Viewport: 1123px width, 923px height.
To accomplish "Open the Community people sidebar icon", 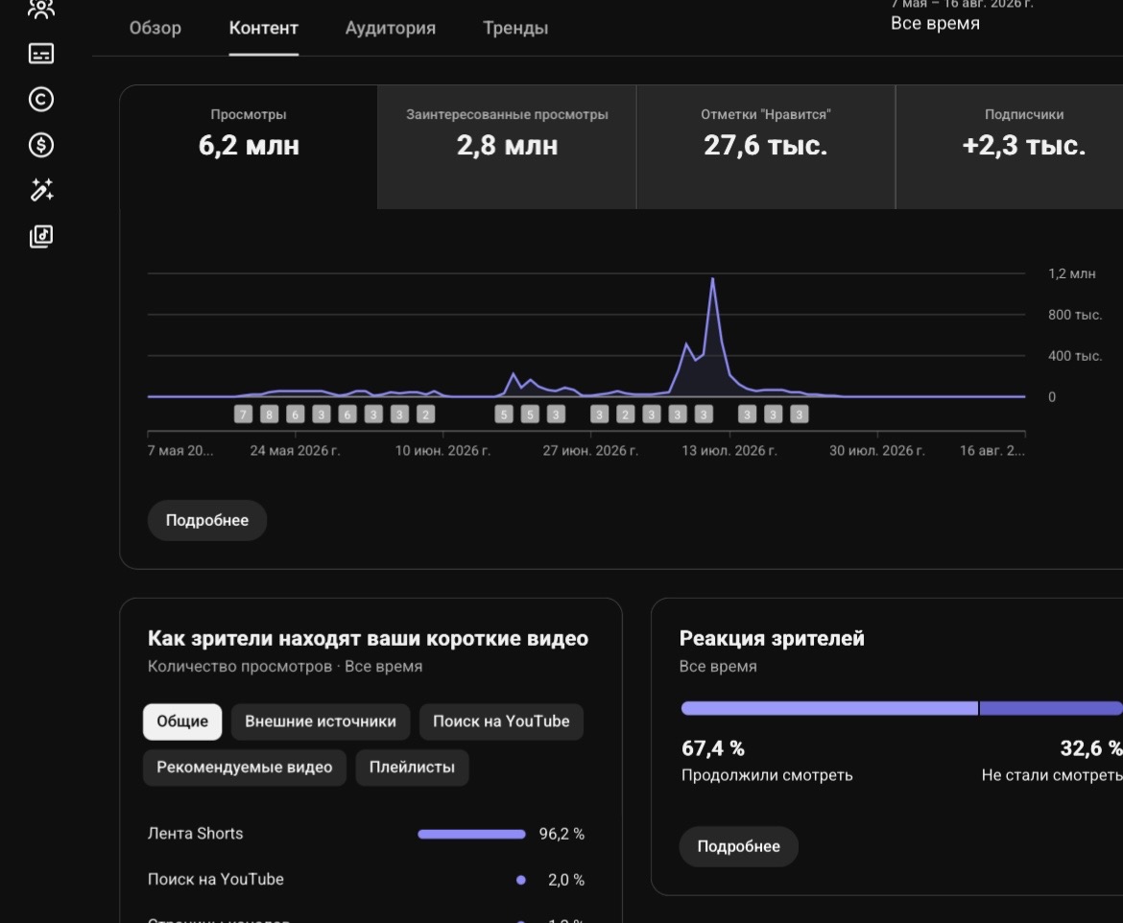I will click(41, 9).
